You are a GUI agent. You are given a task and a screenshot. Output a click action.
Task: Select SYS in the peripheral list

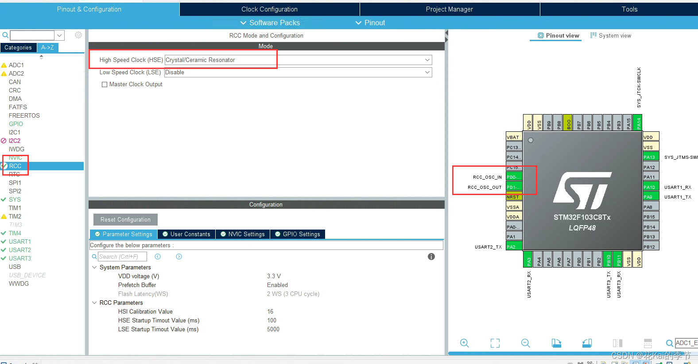(x=15, y=199)
